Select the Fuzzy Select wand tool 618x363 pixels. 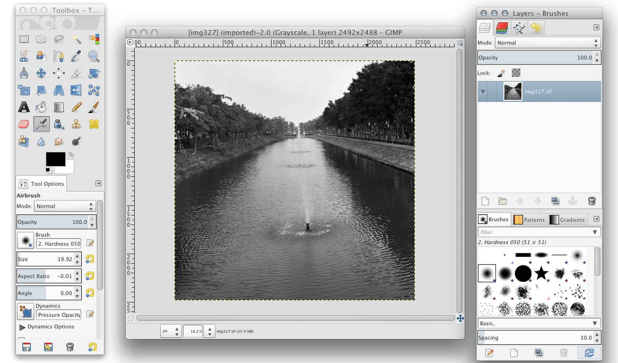[76, 39]
